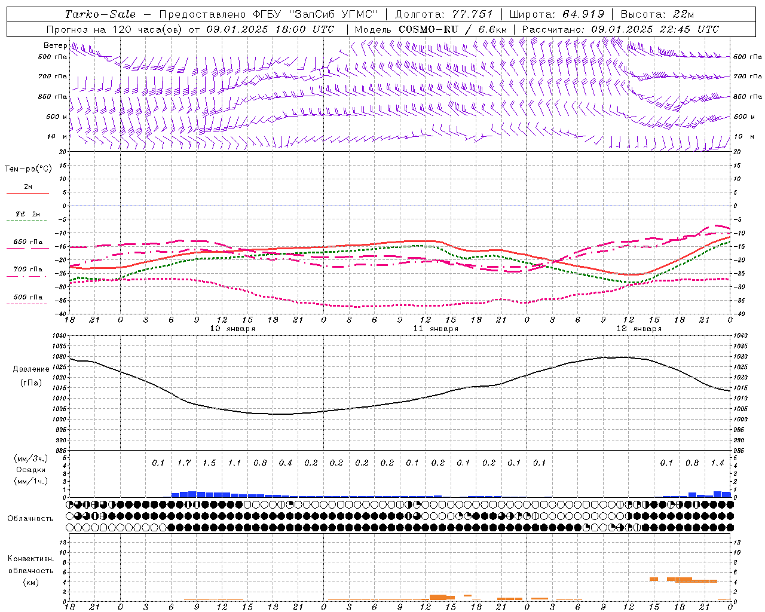The image size is (765, 612).
Task: Select the provider text "ФГБУ ЗапСиб УГМС"
Action: pyautogui.click(x=315, y=14)
